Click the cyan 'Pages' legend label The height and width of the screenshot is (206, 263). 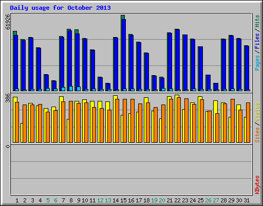pyautogui.click(x=257, y=63)
